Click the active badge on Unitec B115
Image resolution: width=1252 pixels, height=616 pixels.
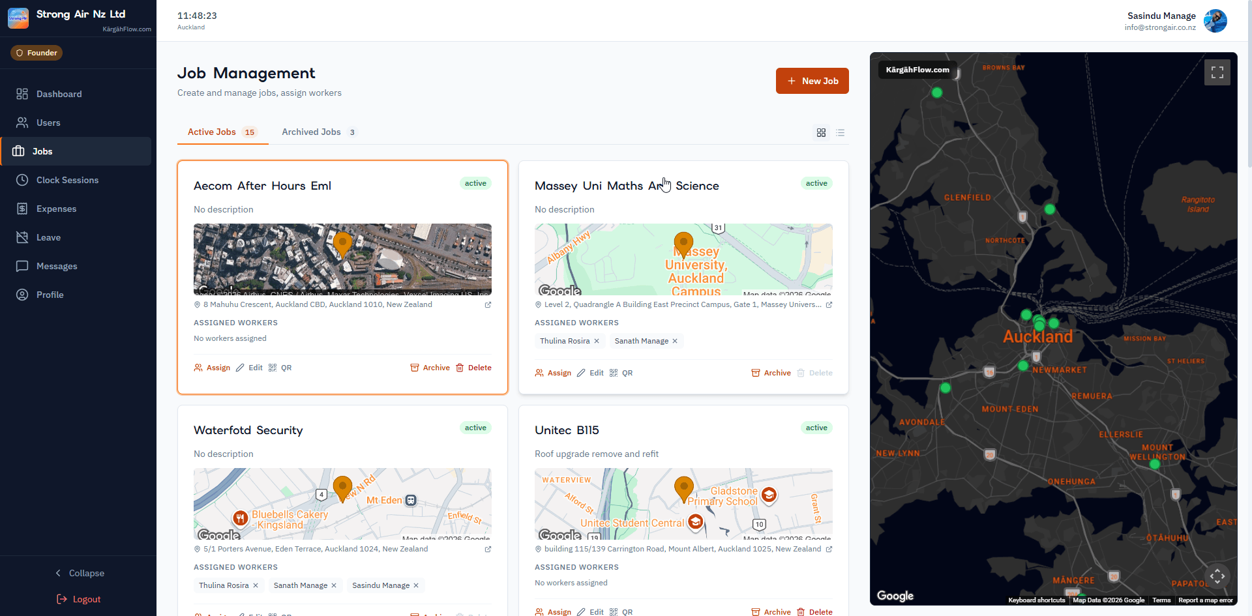pos(816,428)
